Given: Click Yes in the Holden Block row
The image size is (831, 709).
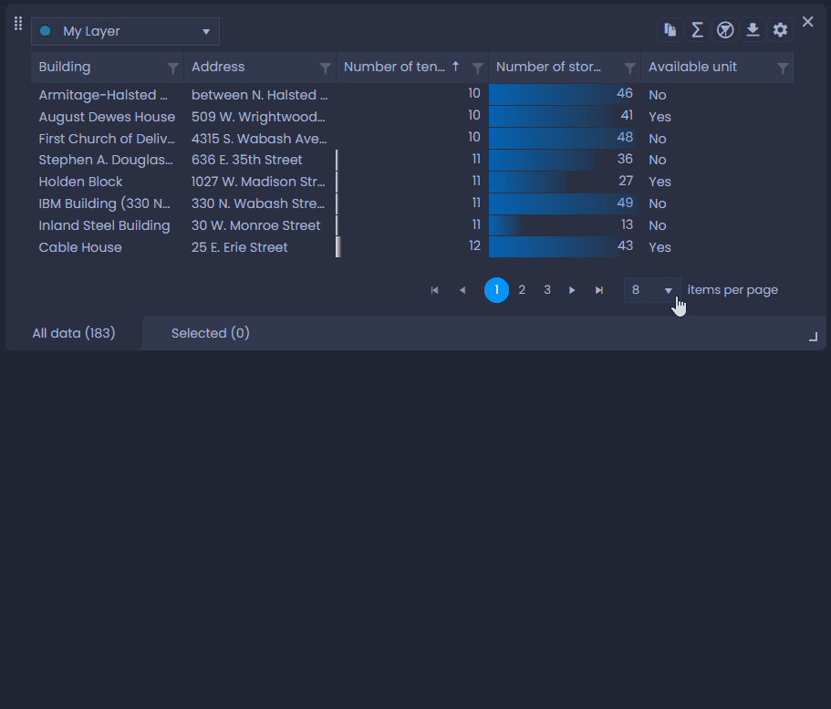Looking at the screenshot, I should click(x=660, y=182).
